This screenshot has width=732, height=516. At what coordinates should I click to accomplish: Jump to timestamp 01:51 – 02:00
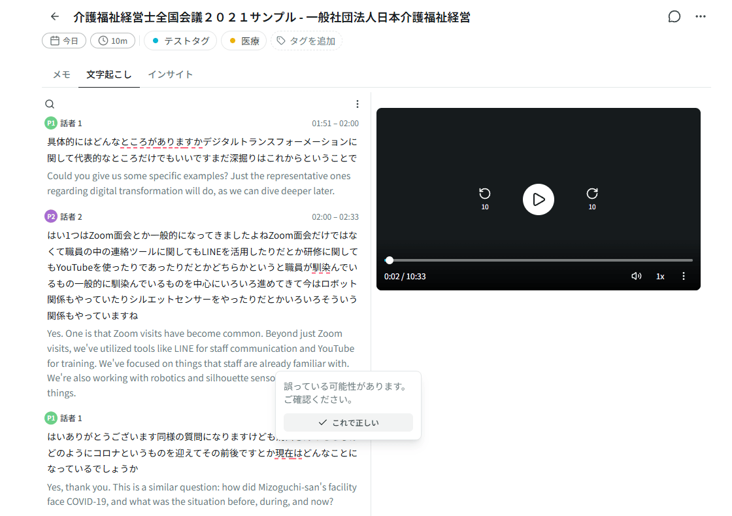(335, 124)
